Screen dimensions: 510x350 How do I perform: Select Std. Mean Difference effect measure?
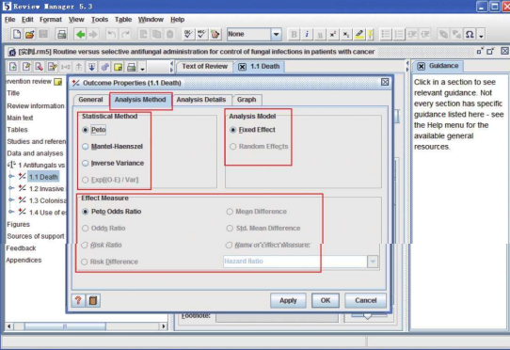(230, 228)
